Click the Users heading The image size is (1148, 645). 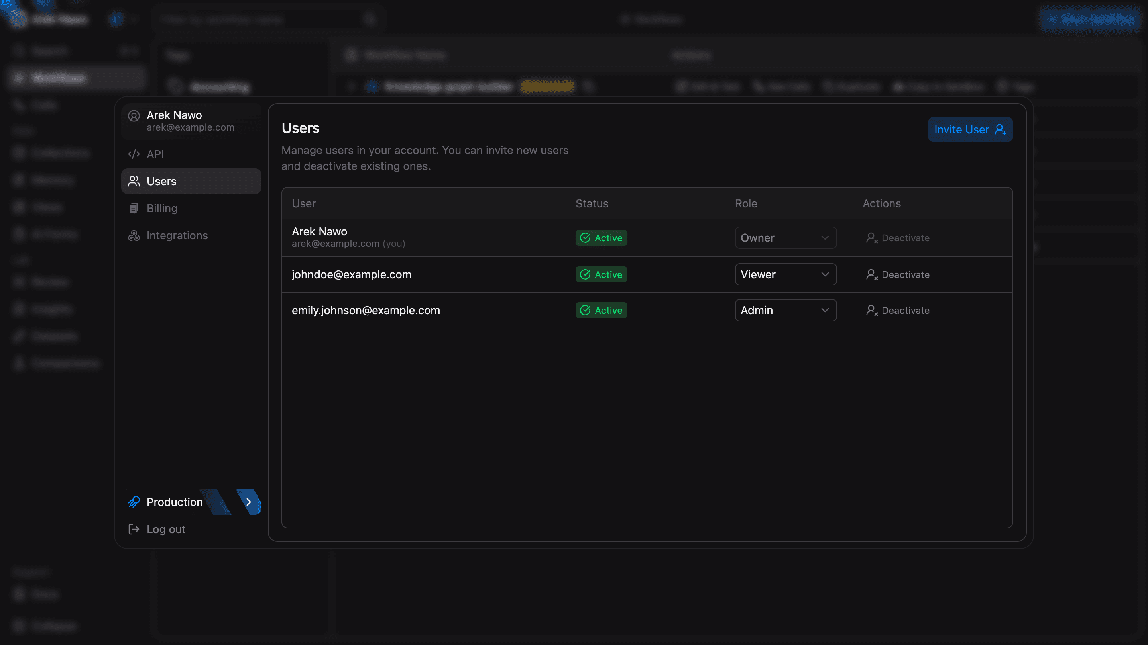[301, 128]
